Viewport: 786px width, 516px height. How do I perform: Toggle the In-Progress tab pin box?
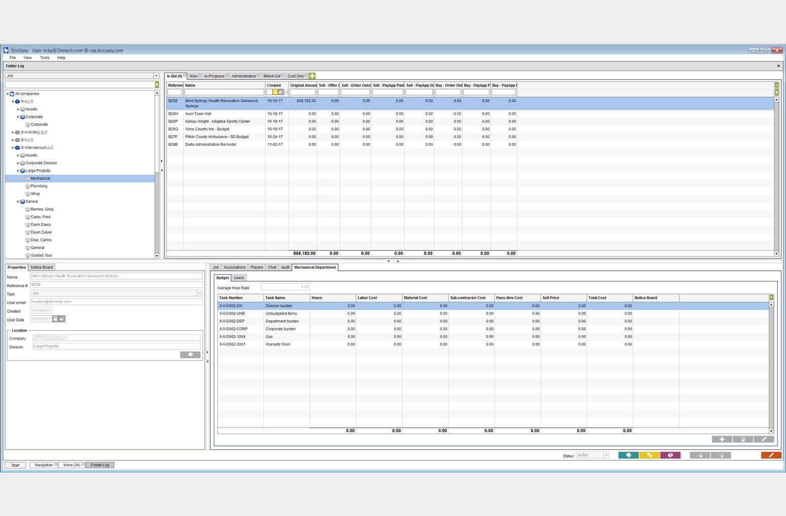point(226,75)
